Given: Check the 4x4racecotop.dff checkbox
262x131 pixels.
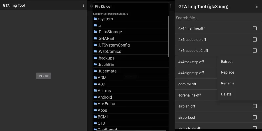Looking at the screenshot, I should [x=255, y=39].
